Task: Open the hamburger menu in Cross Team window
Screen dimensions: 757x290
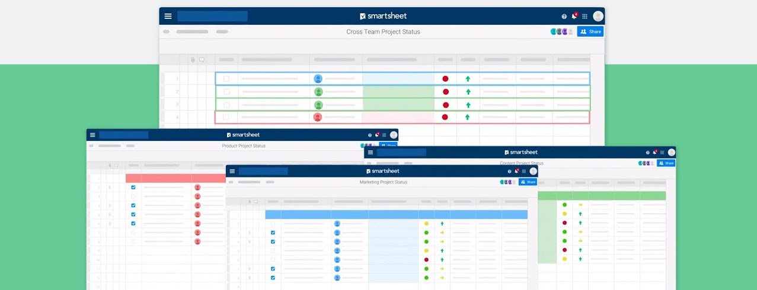Action: pos(168,17)
